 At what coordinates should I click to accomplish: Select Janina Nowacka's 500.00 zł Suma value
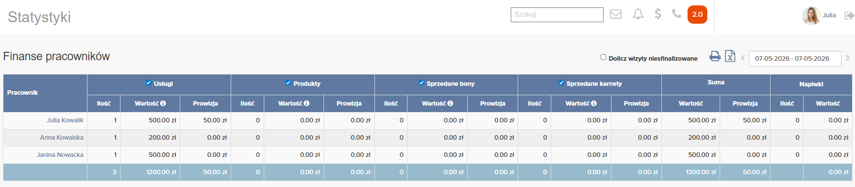(702, 155)
